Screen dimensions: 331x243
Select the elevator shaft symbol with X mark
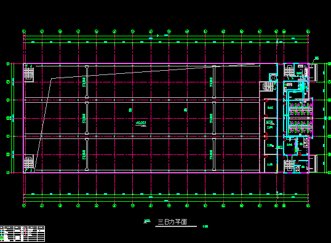pos(273,78)
